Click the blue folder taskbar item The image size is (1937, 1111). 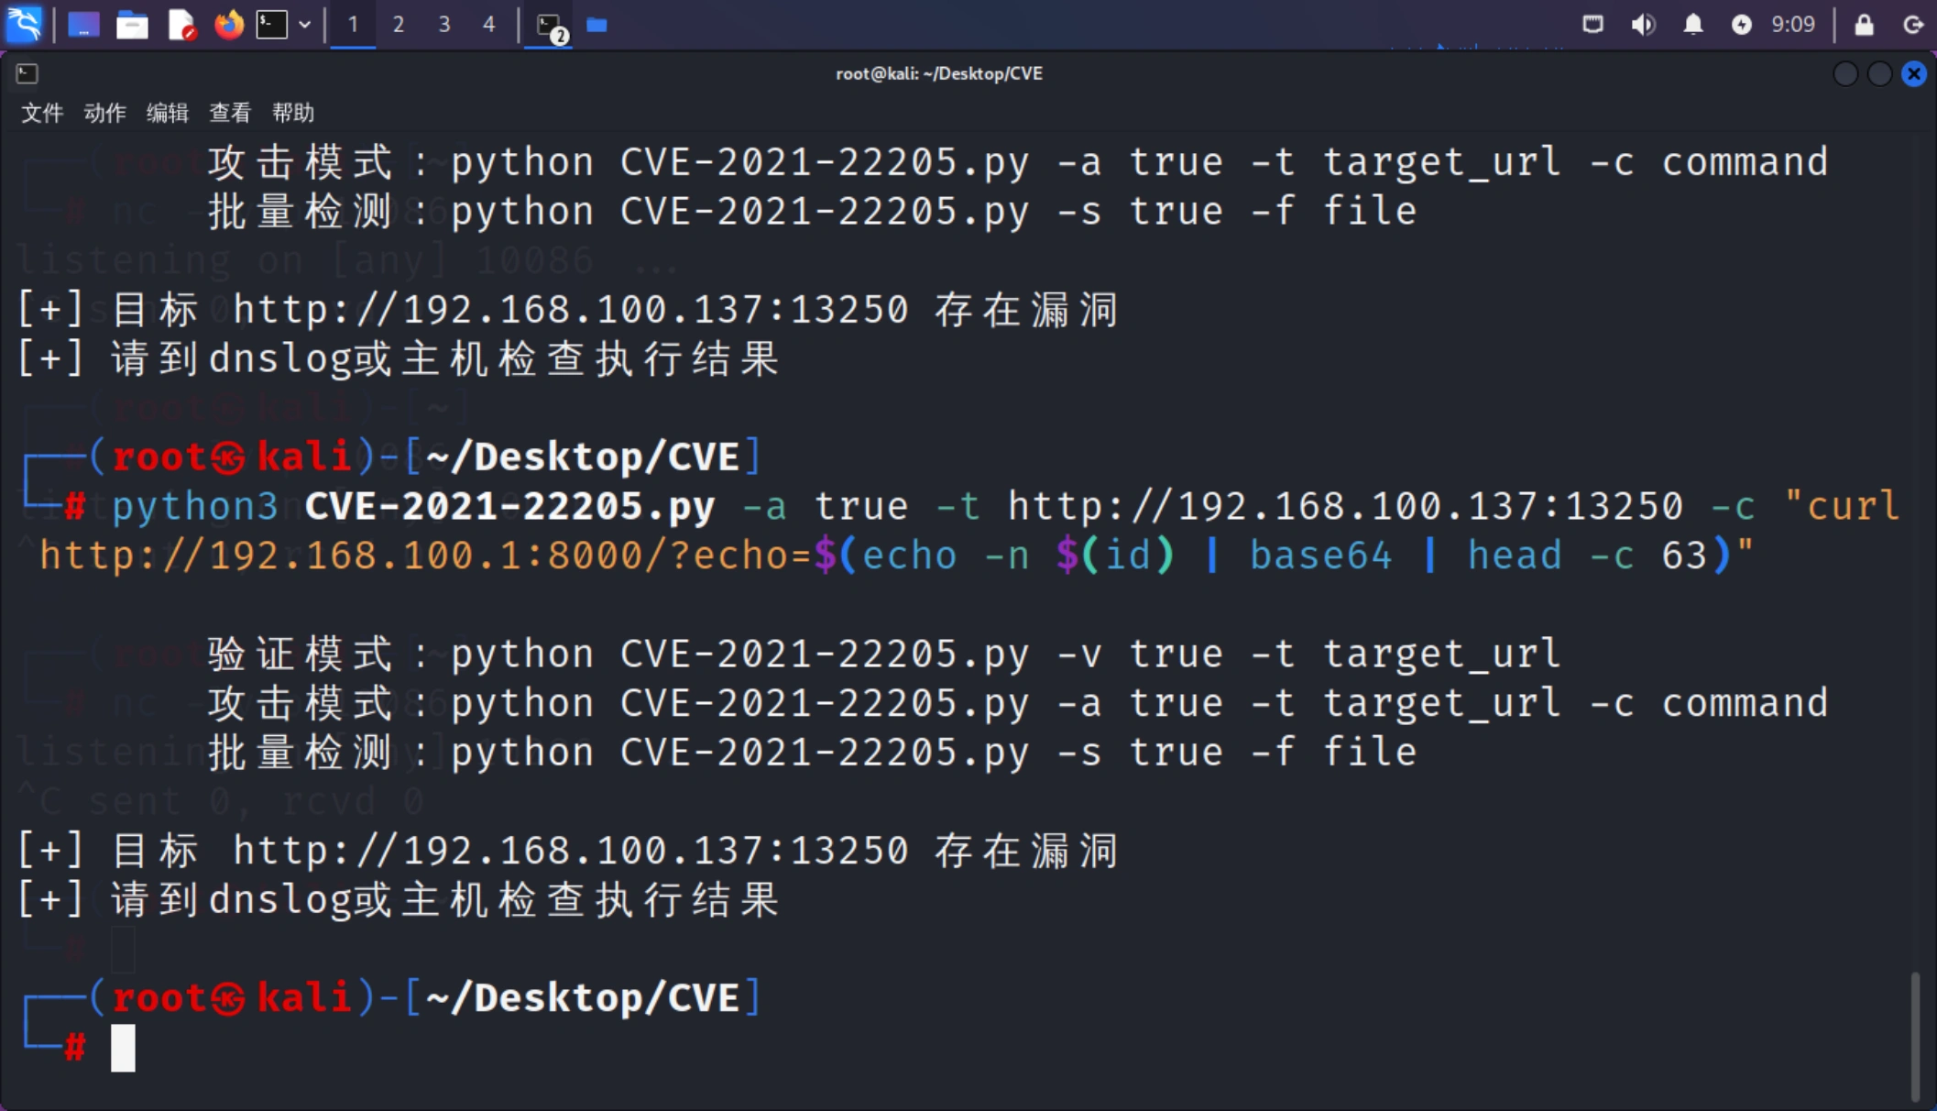point(597,25)
